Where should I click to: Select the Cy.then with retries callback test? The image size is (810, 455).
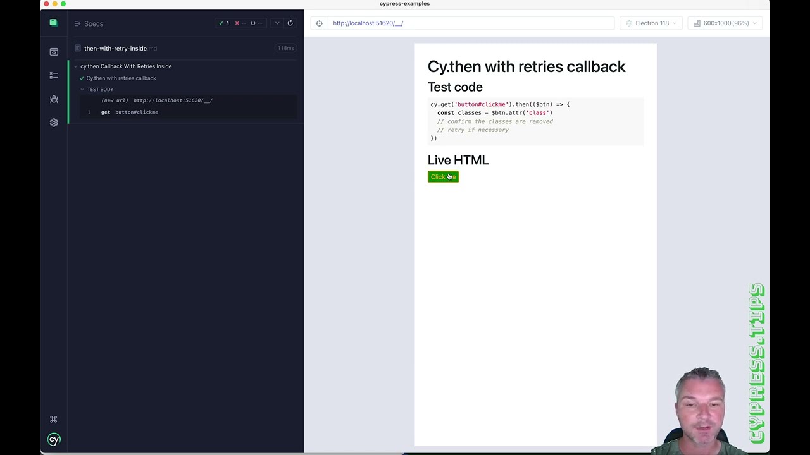coord(121,78)
